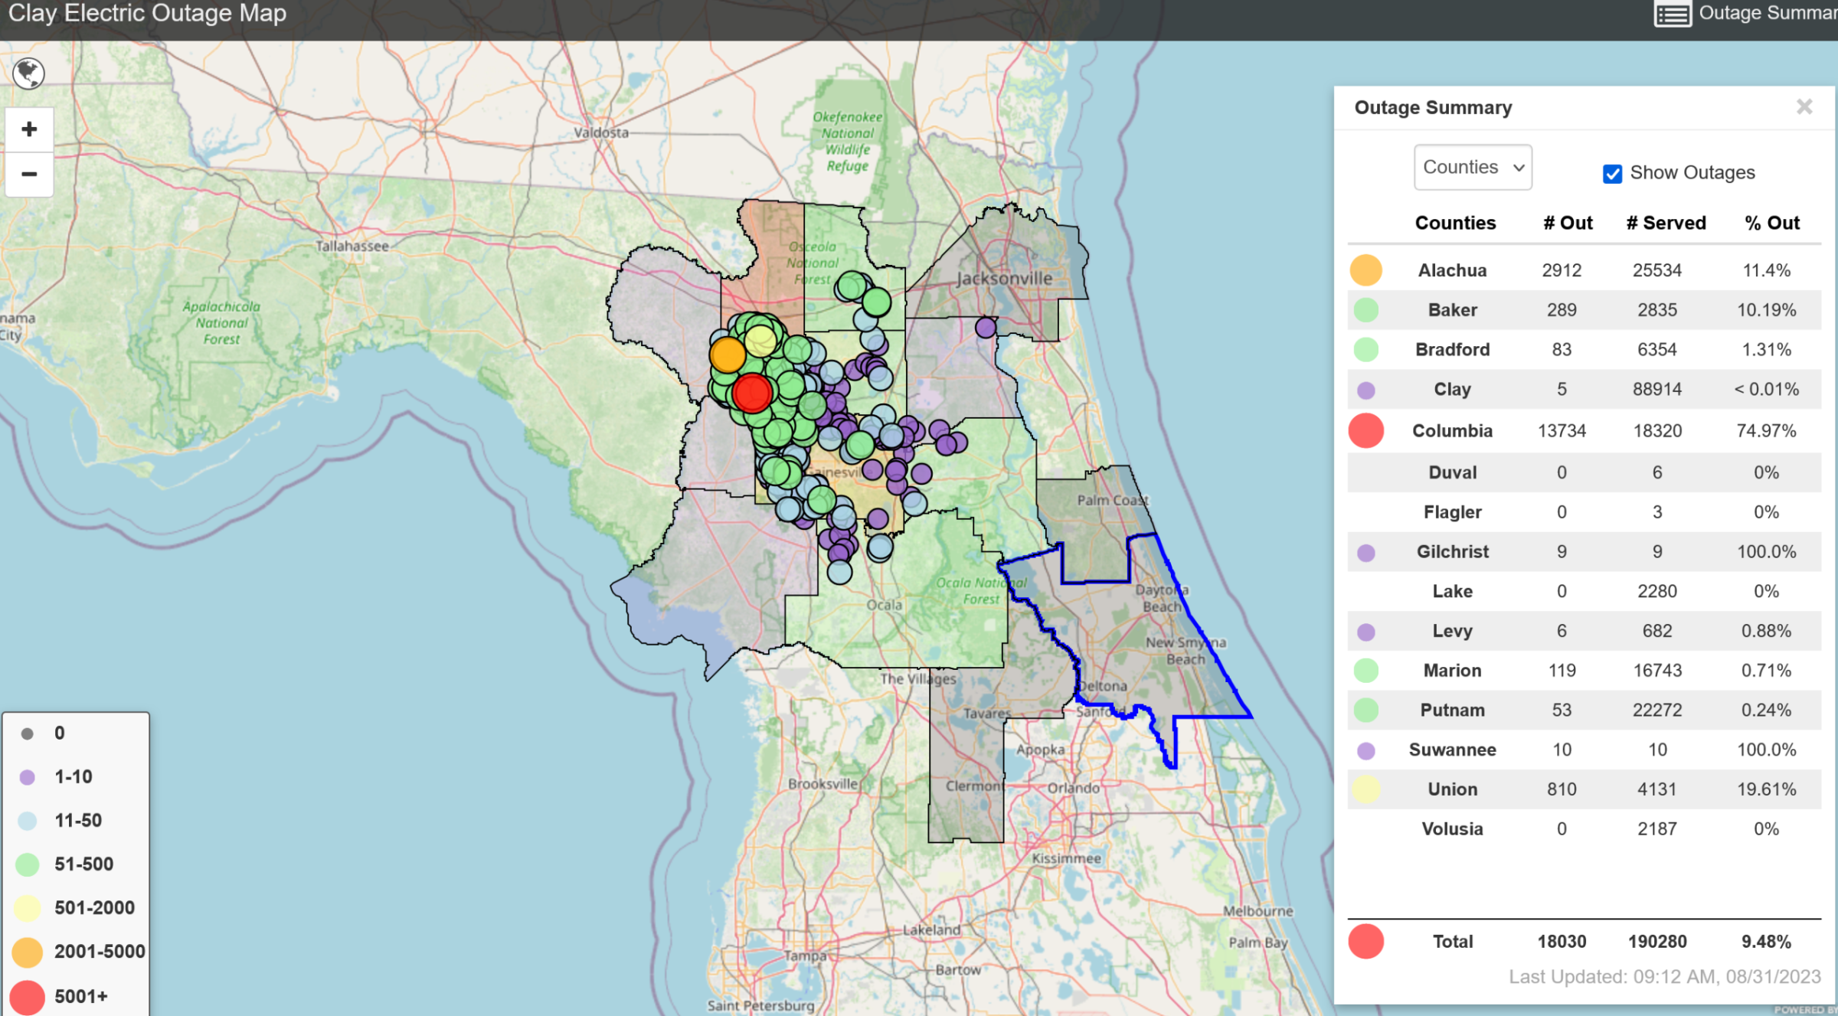1838x1016 pixels.
Task: Click the '# Out' column header
Action: 1568,223
